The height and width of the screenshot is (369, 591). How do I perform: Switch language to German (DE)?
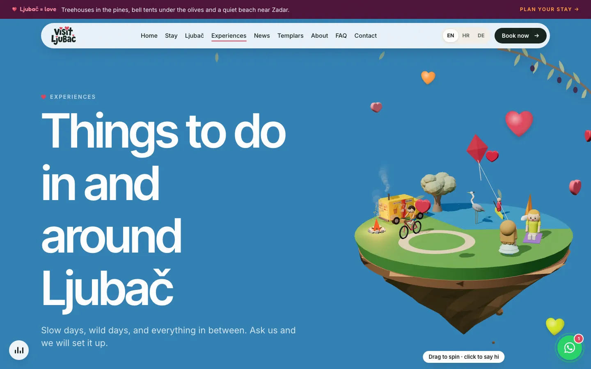(481, 36)
